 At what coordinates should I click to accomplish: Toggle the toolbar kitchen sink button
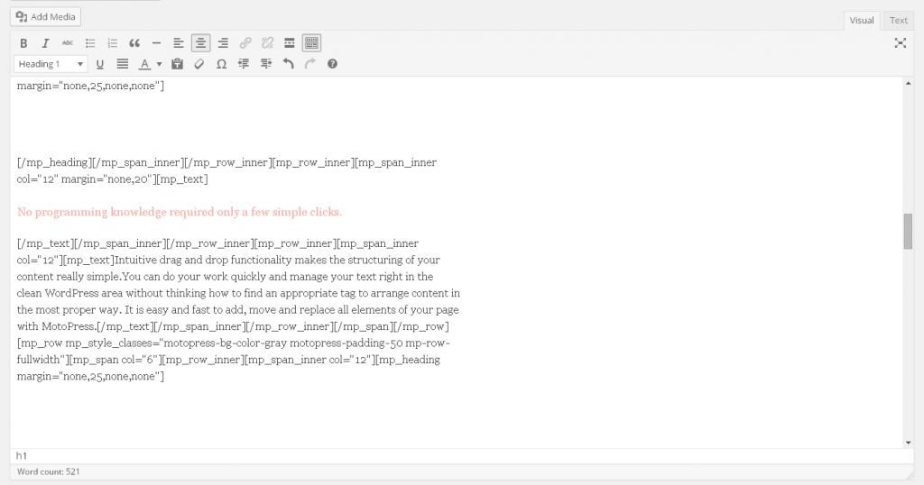(x=311, y=42)
